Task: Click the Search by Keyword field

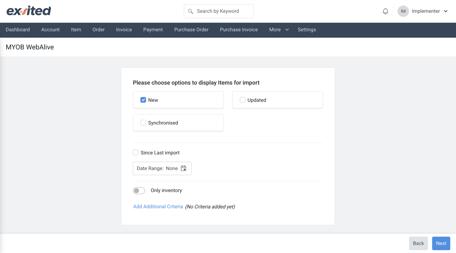Action: (218, 11)
